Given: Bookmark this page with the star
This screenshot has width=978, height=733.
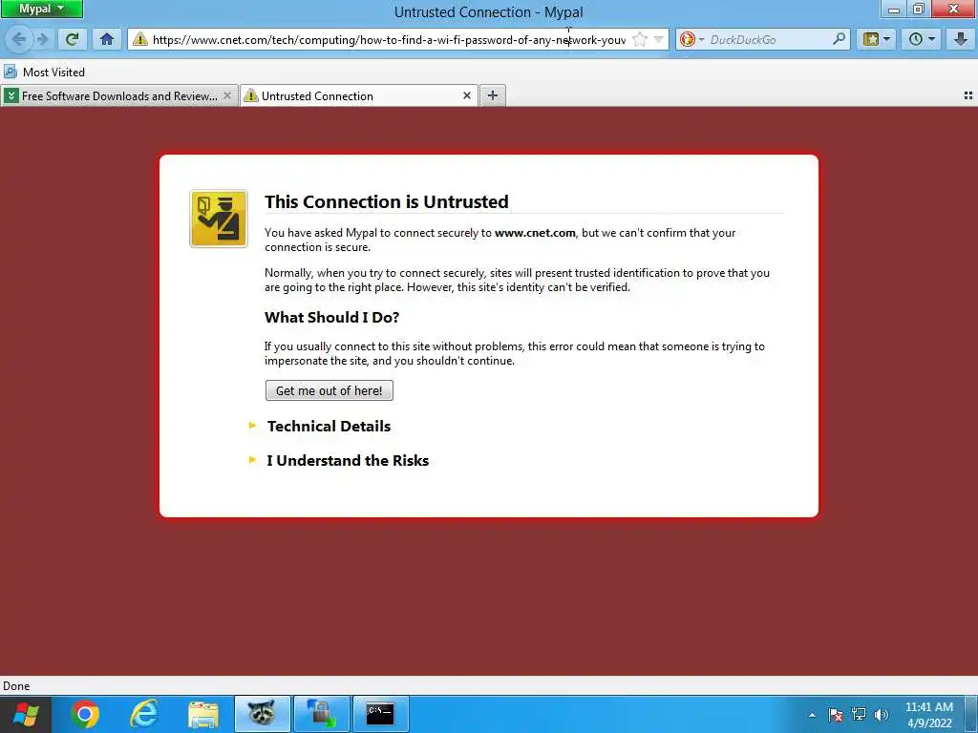Looking at the screenshot, I should (x=639, y=39).
